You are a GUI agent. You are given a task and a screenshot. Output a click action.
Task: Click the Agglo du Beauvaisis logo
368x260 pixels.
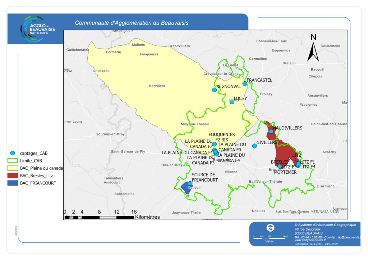click(x=37, y=28)
